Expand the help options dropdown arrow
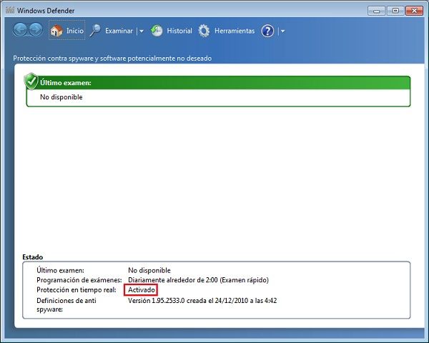This screenshot has width=429, height=343. click(282, 31)
